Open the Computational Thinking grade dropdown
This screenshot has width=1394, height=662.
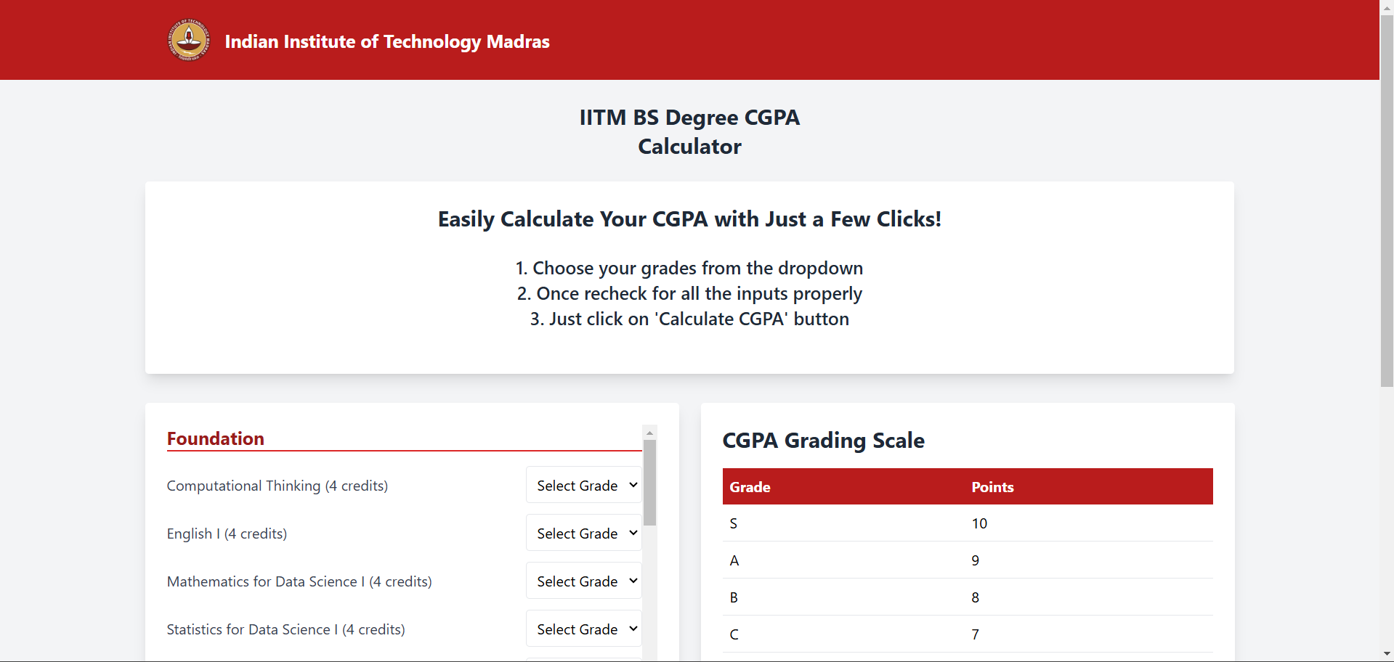tap(584, 485)
